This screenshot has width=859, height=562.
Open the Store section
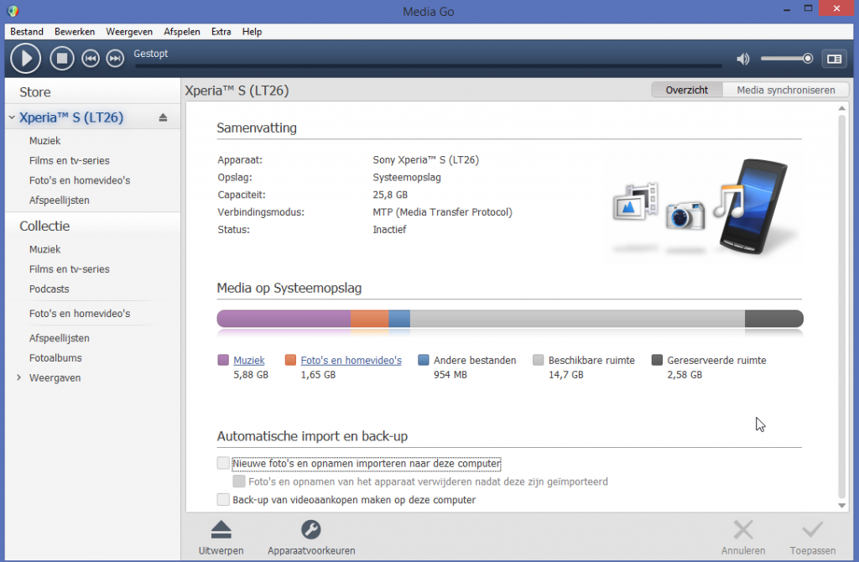click(x=35, y=92)
